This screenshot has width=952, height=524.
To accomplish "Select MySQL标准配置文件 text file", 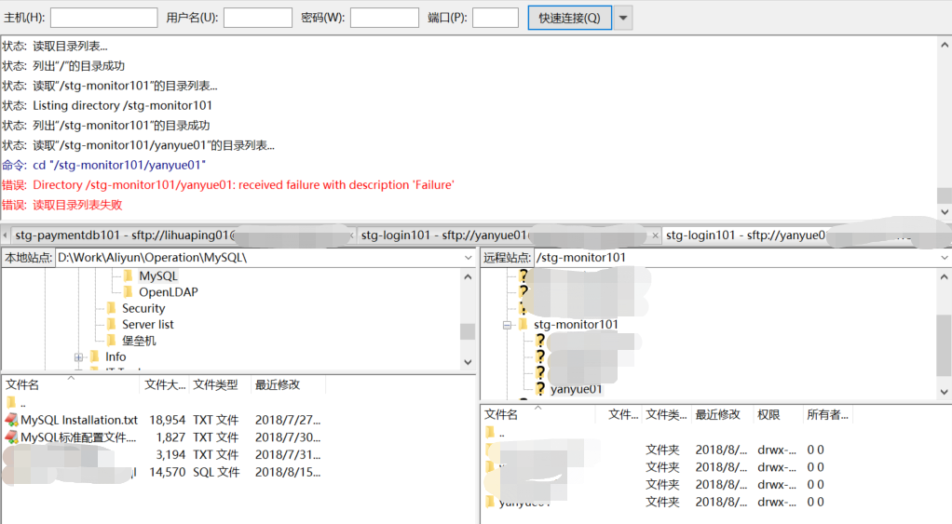I will pos(78,437).
